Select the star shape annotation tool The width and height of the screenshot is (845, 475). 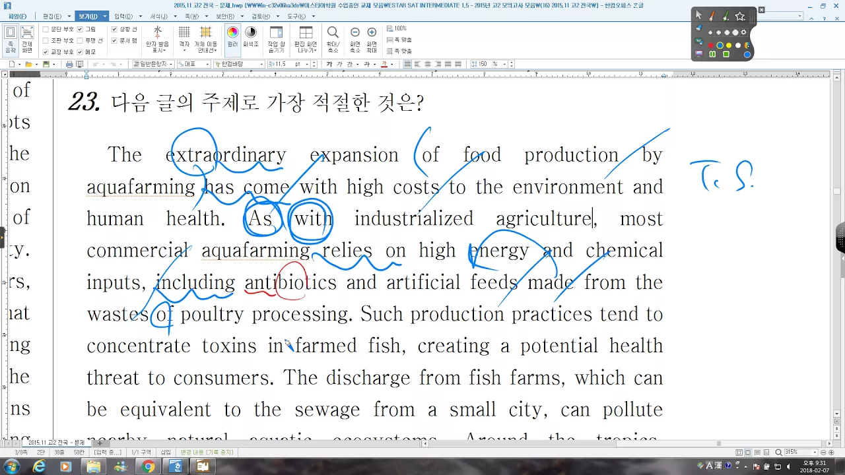tap(740, 16)
